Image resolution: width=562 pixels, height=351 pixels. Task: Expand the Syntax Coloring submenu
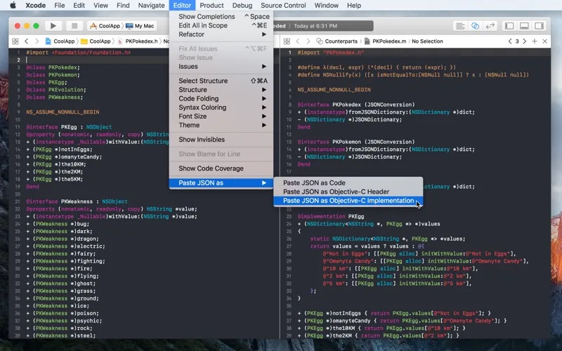click(x=221, y=107)
